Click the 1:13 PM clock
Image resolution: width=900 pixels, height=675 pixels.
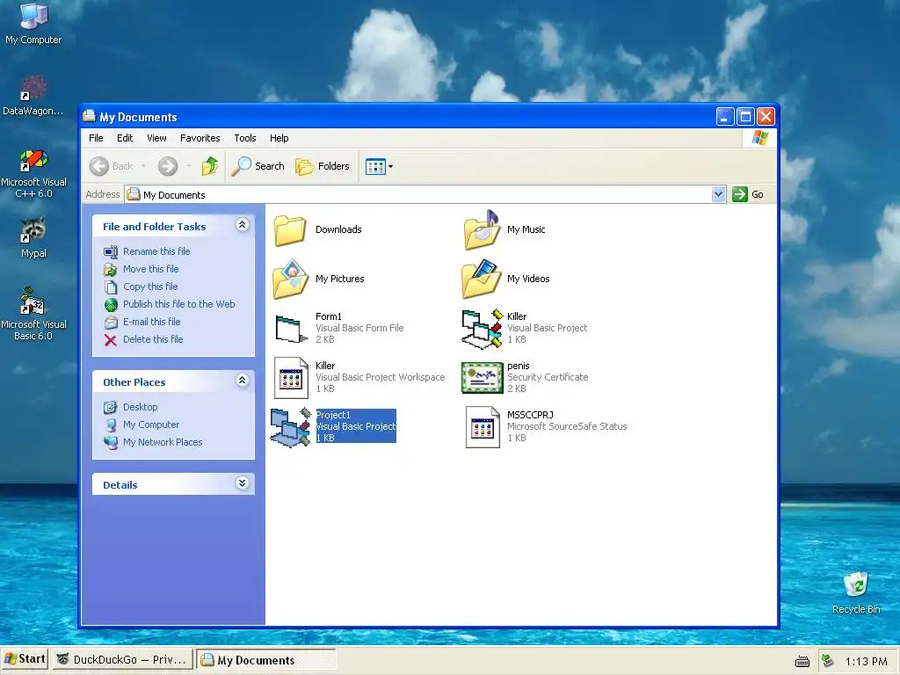(866, 662)
